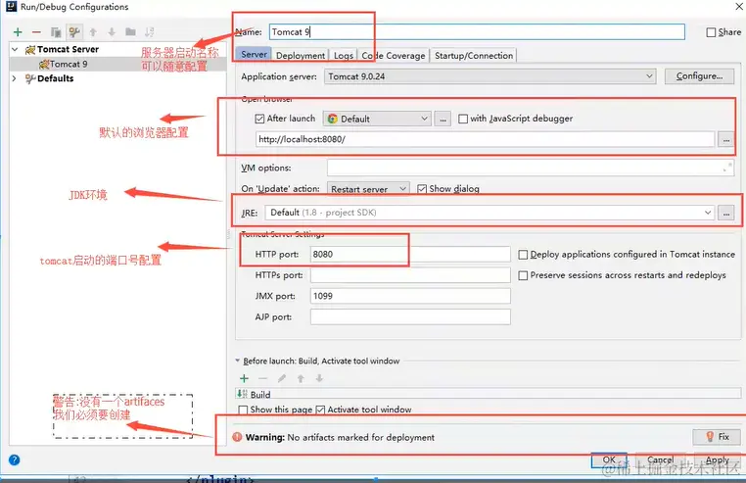Toggle Activate tool window checkbox
This screenshot has height=483, width=746.
[x=320, y=410]
